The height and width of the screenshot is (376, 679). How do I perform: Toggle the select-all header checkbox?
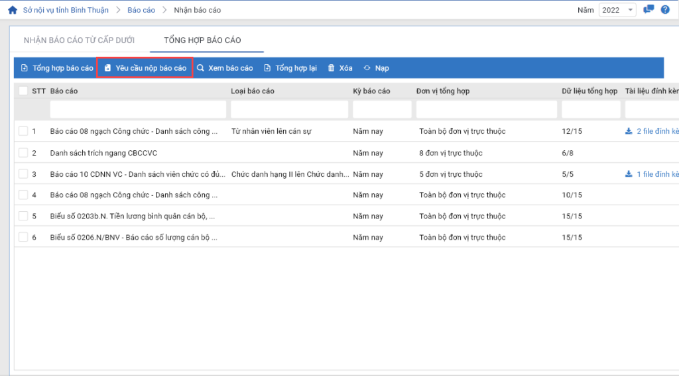pyautogui.click(x=23, y=91)
